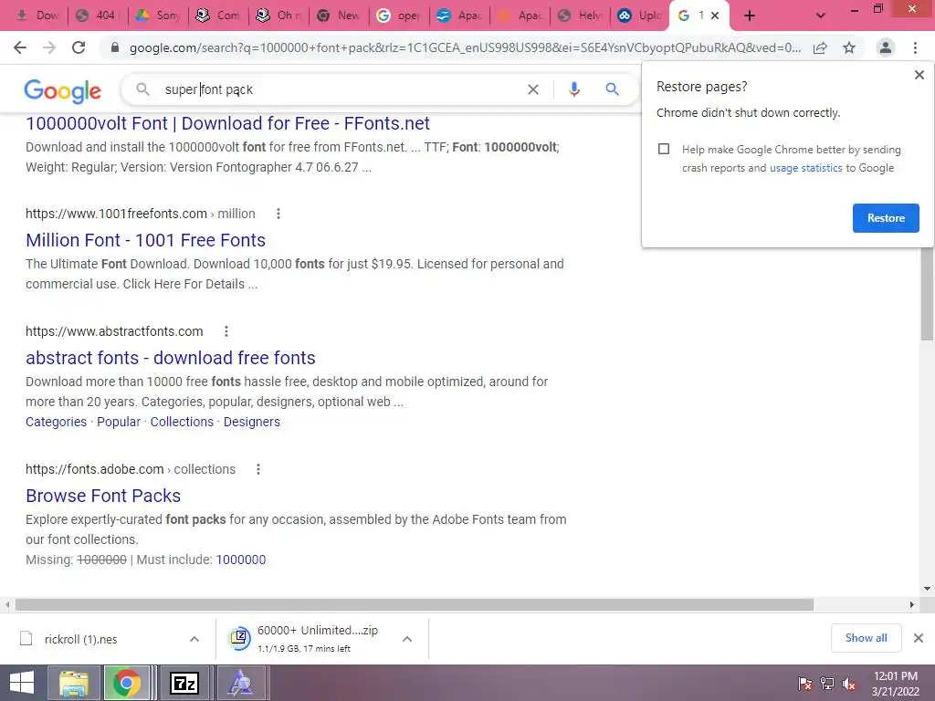Close the active Google tab

coord(715,16)
